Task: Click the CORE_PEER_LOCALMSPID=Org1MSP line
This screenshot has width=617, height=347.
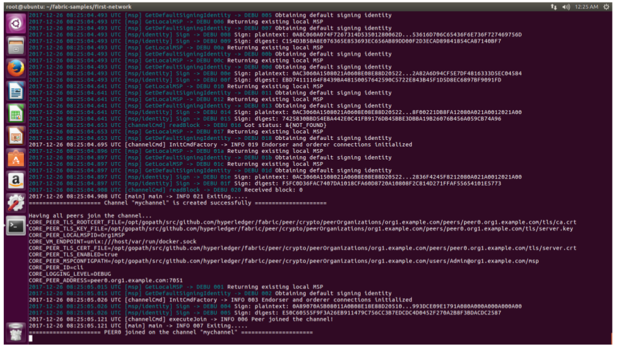Action: pos(76,235)
